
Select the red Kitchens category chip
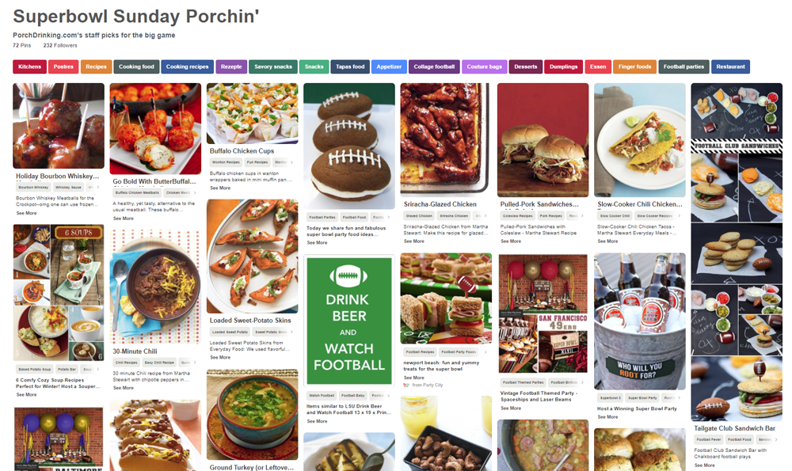click(29, 67)
